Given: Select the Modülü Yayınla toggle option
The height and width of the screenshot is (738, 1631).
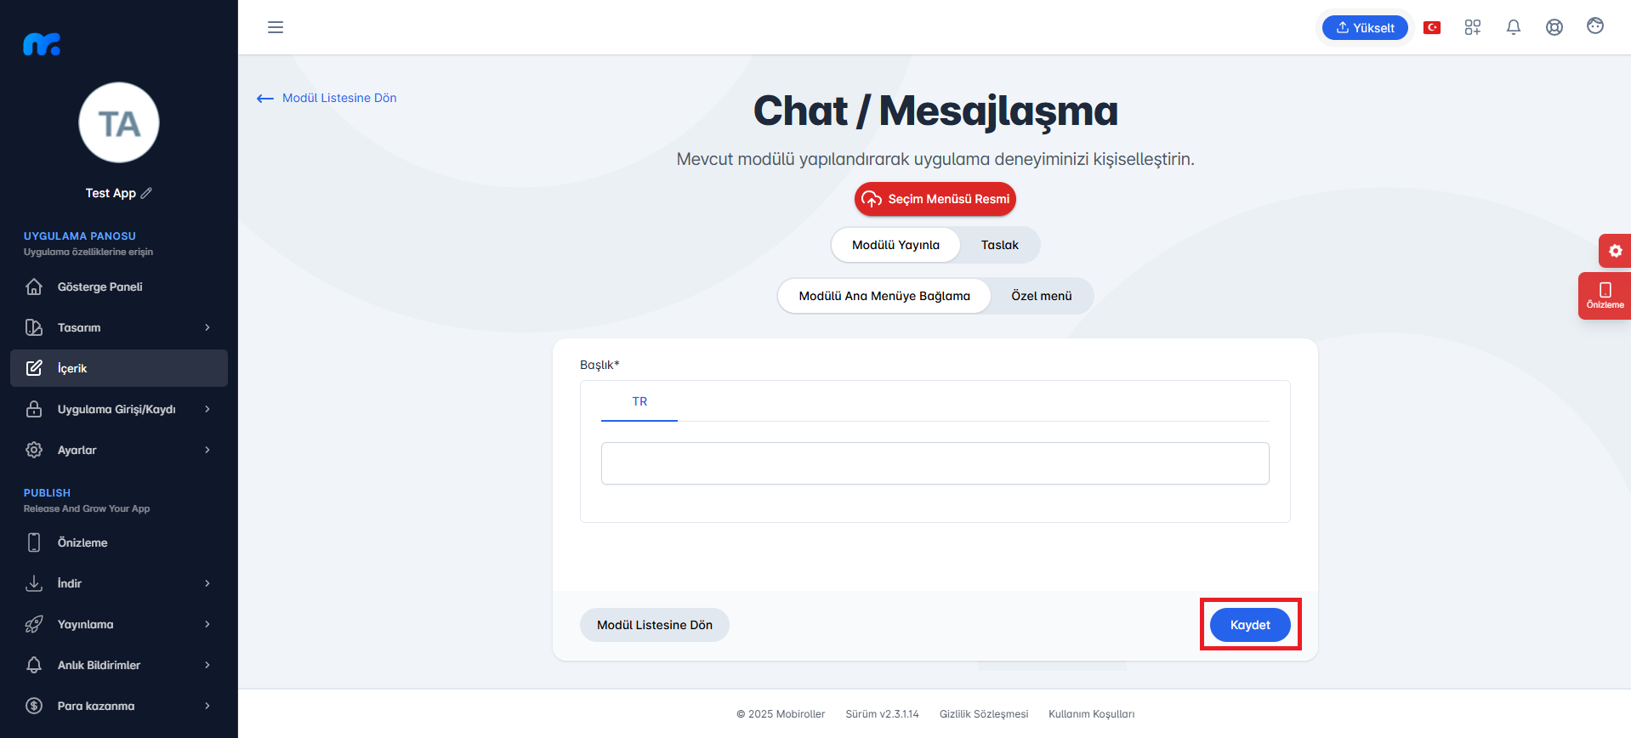Looking at the screenshot, I should [895, 245].
